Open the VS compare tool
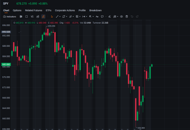 [32, 17]
